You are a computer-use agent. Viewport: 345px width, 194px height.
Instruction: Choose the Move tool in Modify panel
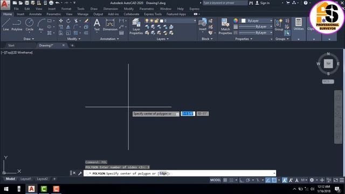tap(61, 20)
